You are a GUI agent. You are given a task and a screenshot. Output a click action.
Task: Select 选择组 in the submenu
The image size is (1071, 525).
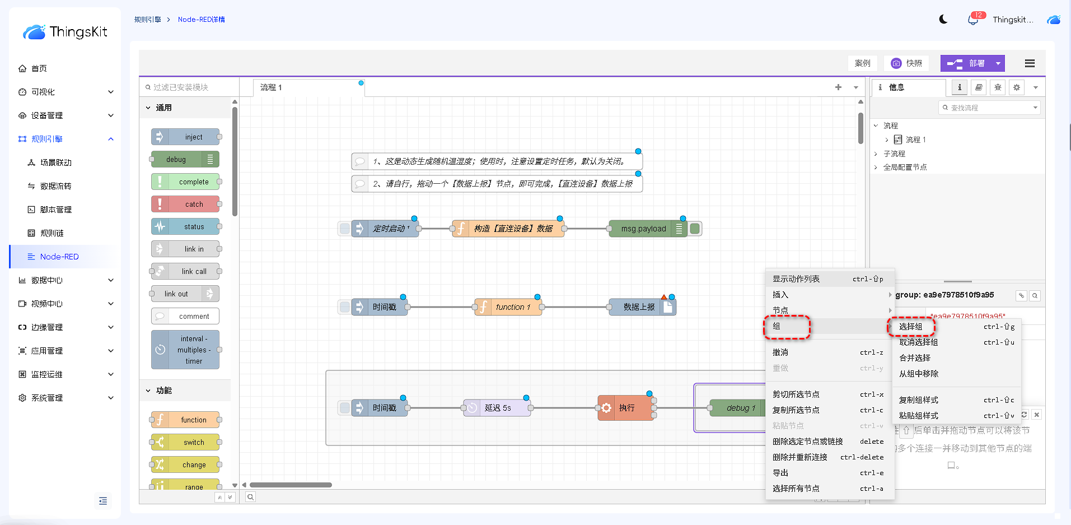[911, 327]
